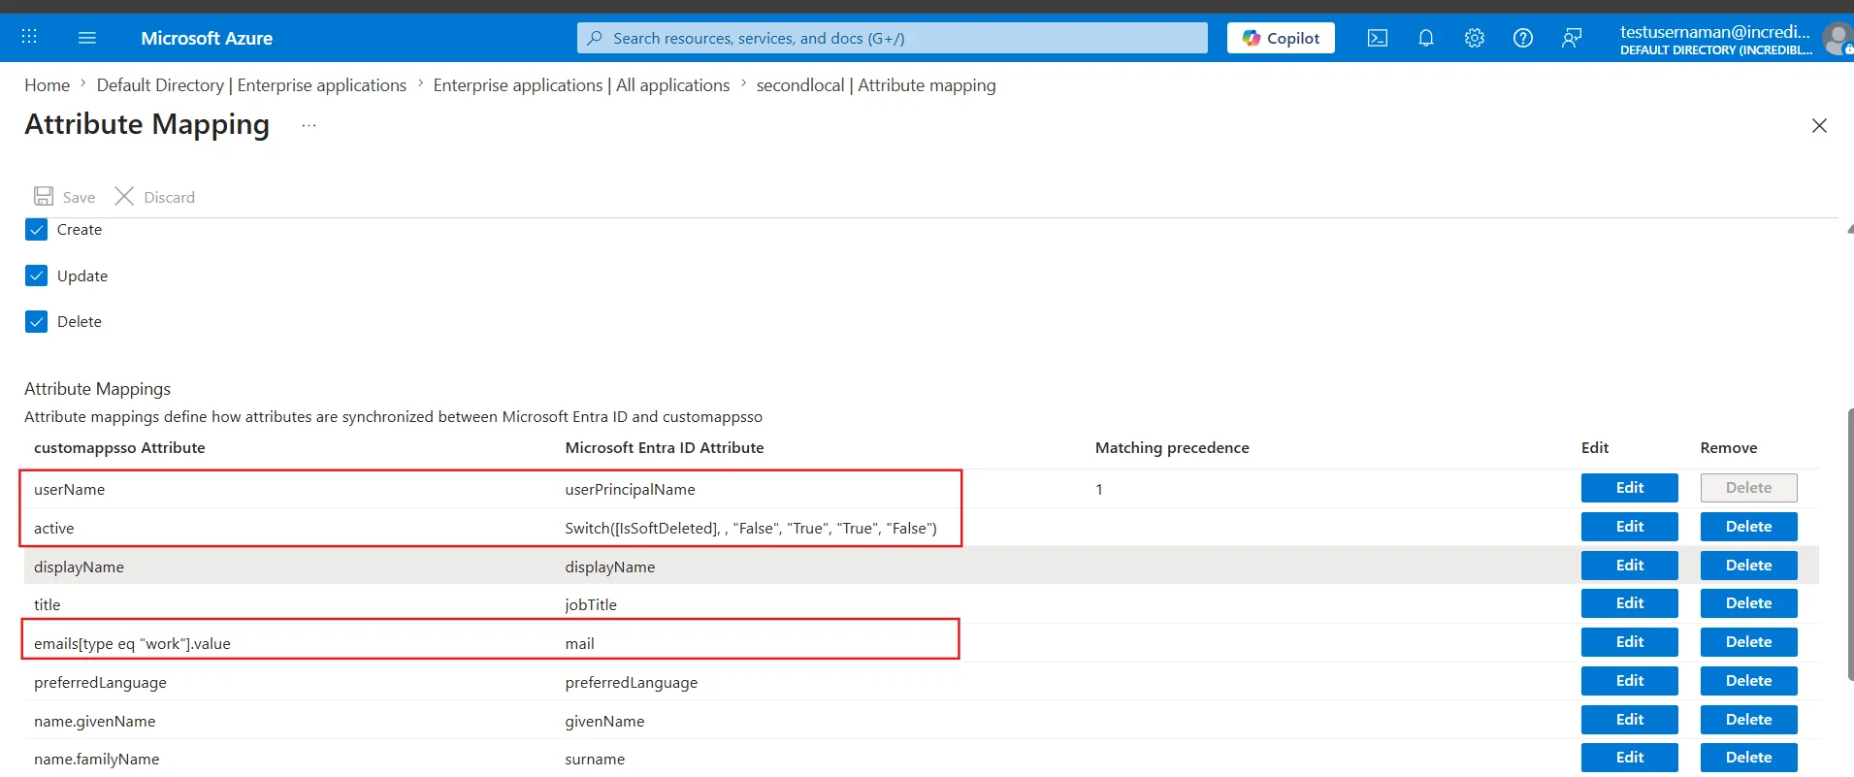Screen dimensions: 1854x777
Task: Click the jobTitle cell
Action: 591,605
